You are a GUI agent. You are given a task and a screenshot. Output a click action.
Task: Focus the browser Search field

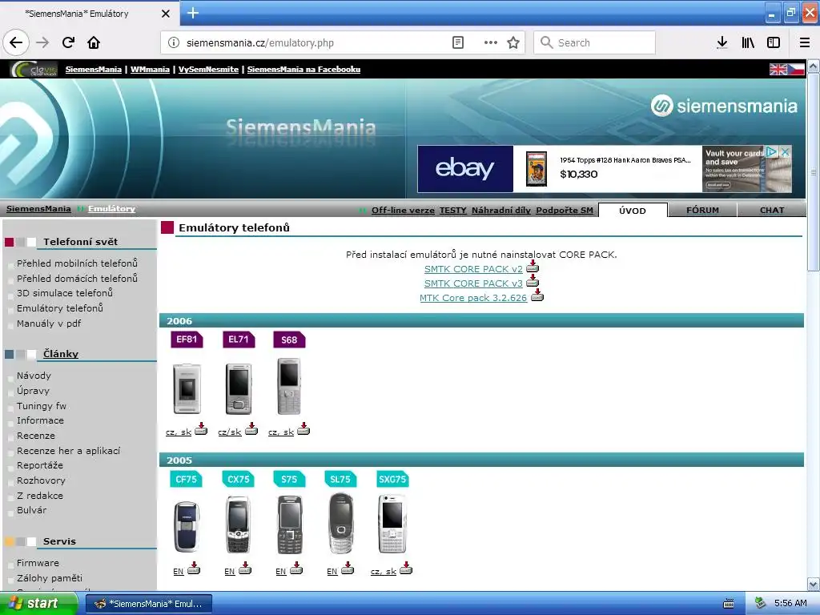595,43
